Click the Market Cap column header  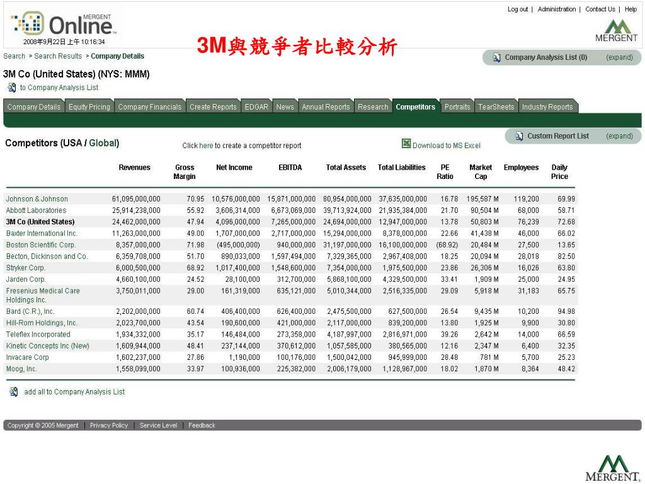point(481,172)
